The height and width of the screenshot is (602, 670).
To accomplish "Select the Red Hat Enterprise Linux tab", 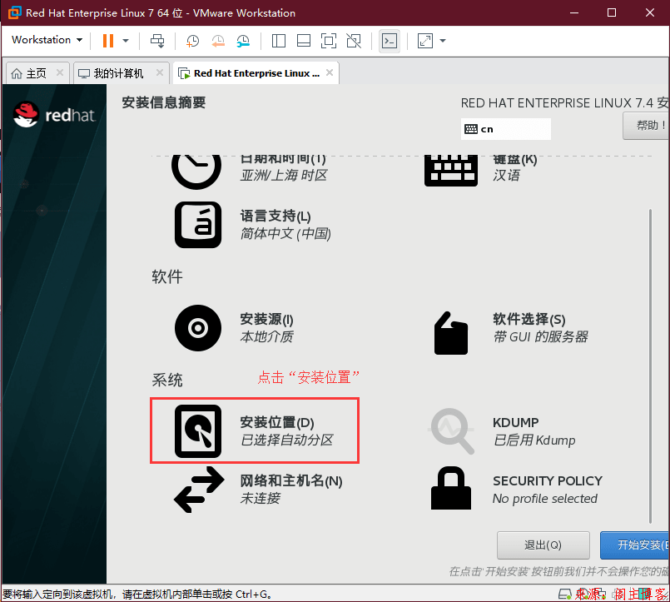I will [256, 73].
